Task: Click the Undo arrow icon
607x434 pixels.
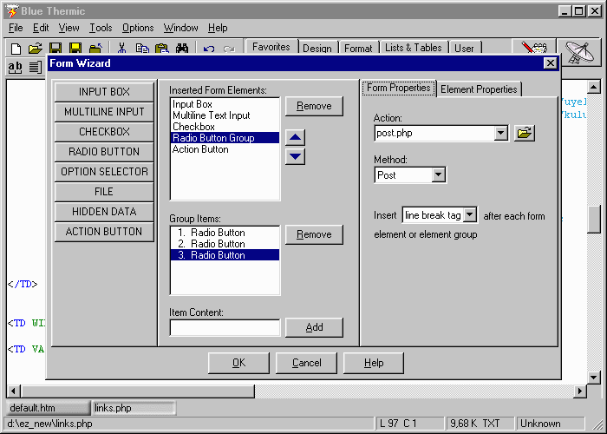Action: tap(209, 49)
